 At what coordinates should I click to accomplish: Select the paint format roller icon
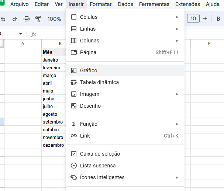[38, 19]
